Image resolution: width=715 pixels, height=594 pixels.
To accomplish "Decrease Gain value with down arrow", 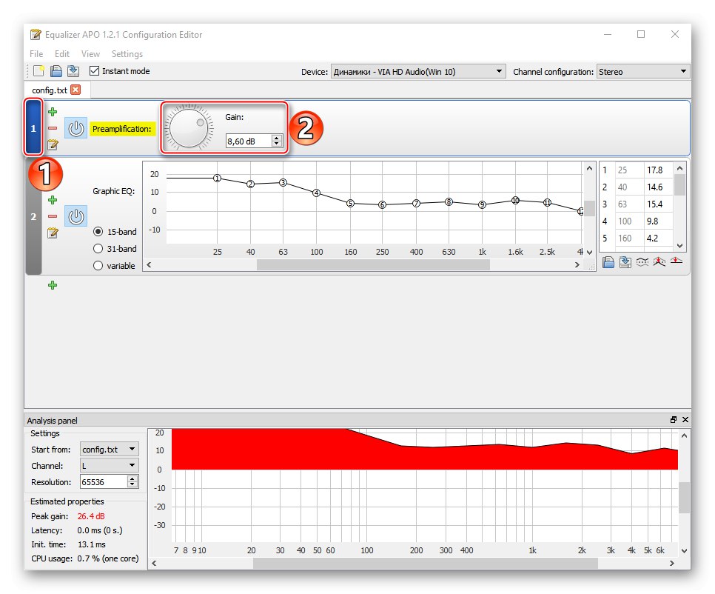I will point(277,144).
